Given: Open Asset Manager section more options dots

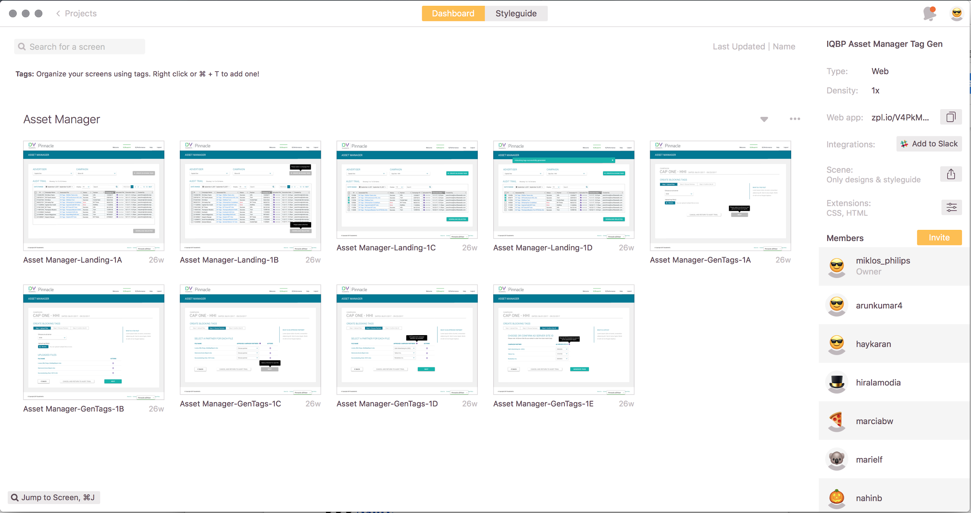Looking at the screenshot, I should click(x=795, y=119).
